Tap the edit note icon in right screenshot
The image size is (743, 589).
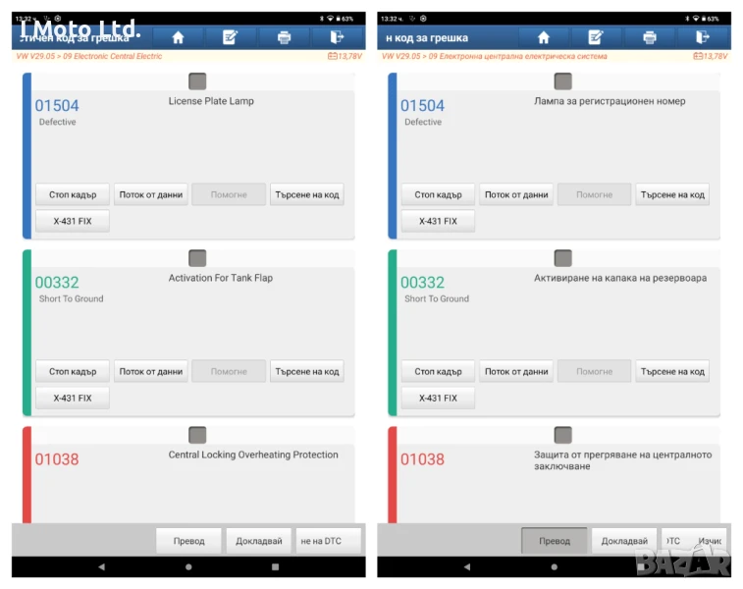pos(596,37)
